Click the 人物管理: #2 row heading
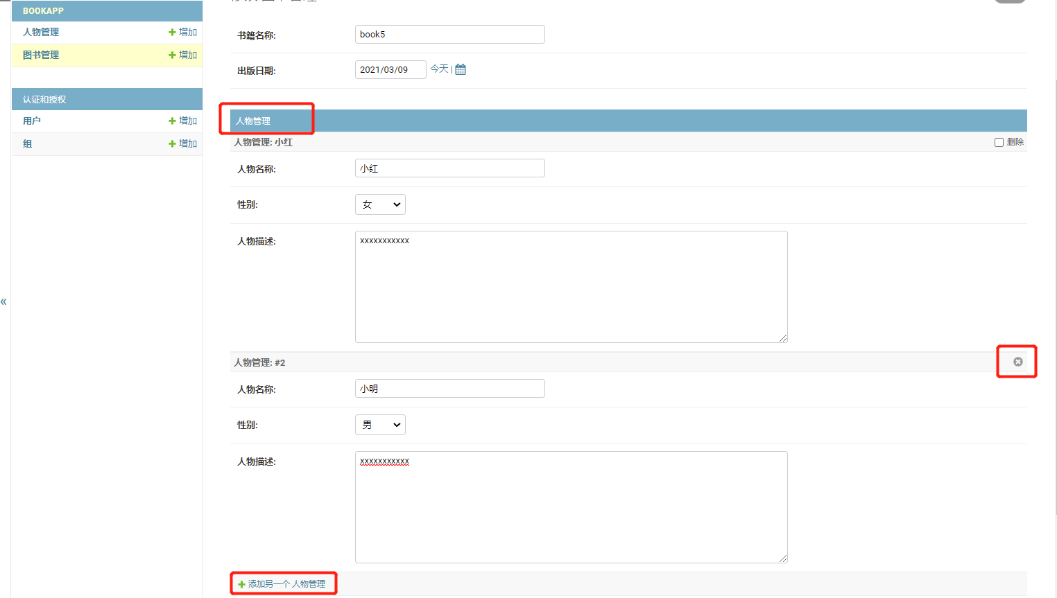 point(259,362)
